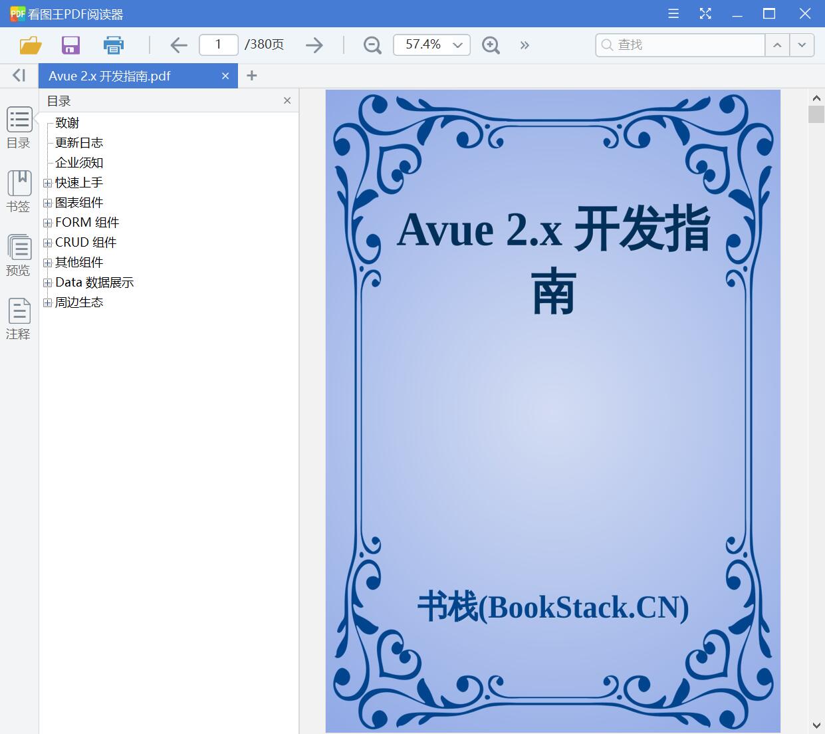Collapse the left sidebar with the chevron
825x734 pixels.
[x=18, y=75]
